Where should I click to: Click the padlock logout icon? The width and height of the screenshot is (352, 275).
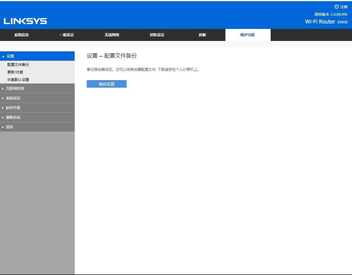pos(337,6)
